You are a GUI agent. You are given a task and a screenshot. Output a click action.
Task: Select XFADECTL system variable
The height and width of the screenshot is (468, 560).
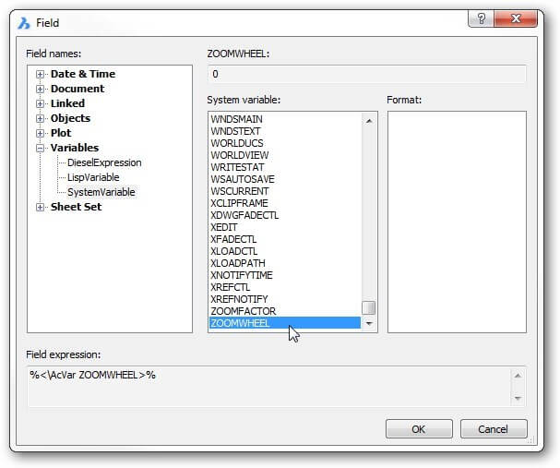(x=285, y=239)
